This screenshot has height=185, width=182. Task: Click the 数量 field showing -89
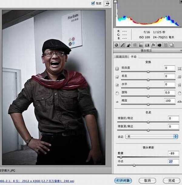pos(174,153)
